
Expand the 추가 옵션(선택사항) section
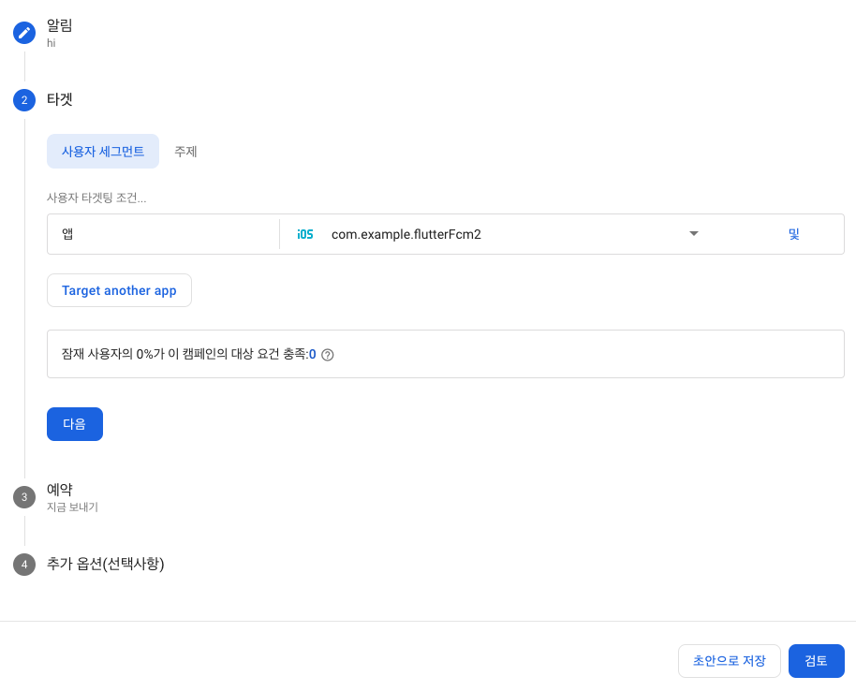pos(106,564)
